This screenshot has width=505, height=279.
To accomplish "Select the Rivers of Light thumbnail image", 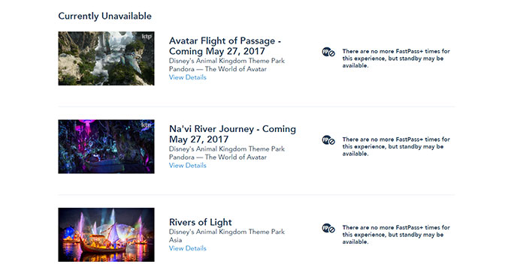I will tap(106, 235).
